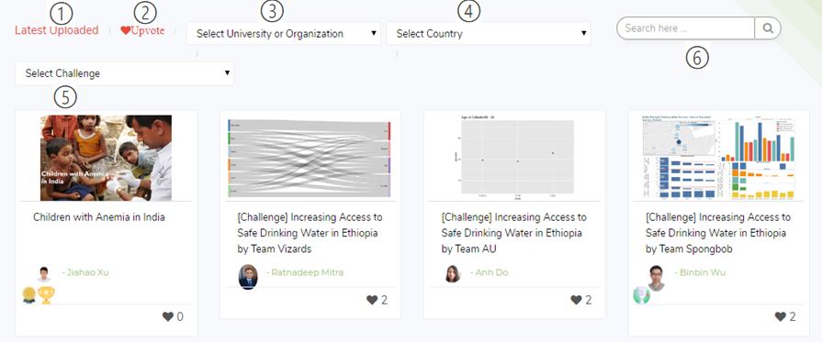Open Ratnadeep Mitra's profile avatar
The image size is (822, 342).
(x=248, y=275)
